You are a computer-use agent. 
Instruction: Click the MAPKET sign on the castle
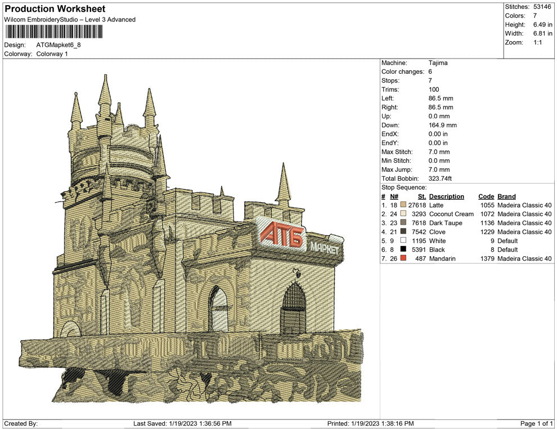325,248
